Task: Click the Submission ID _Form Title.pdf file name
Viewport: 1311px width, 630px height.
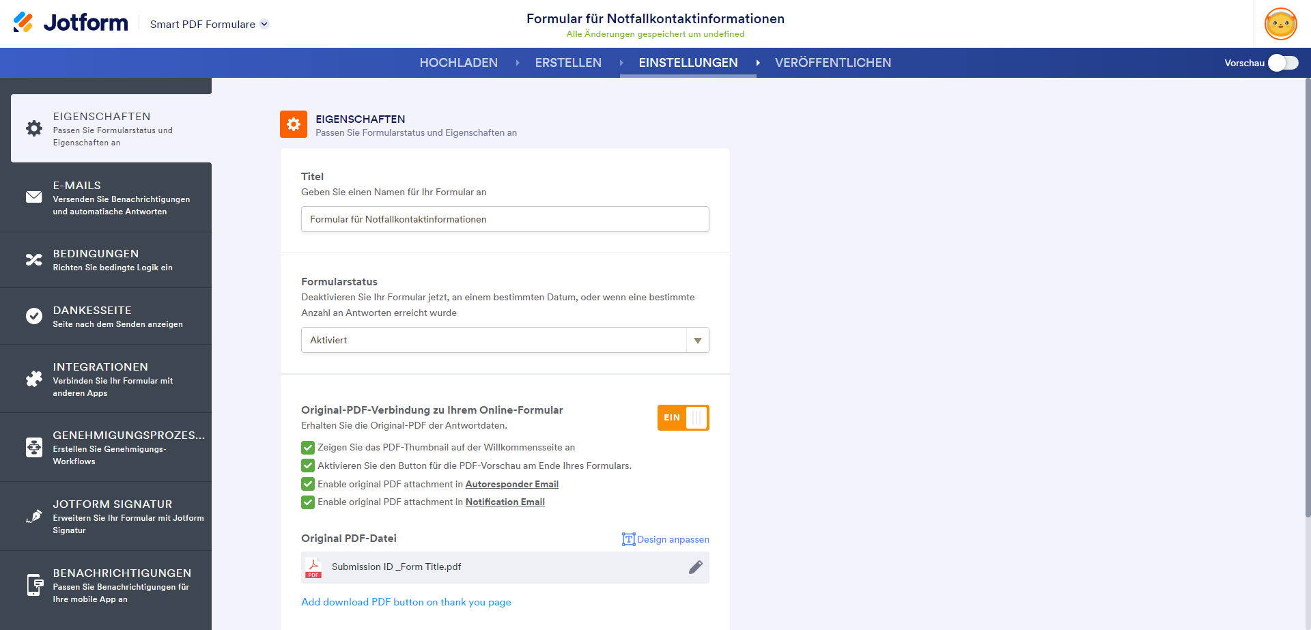Action: click(x=396, y=567)
